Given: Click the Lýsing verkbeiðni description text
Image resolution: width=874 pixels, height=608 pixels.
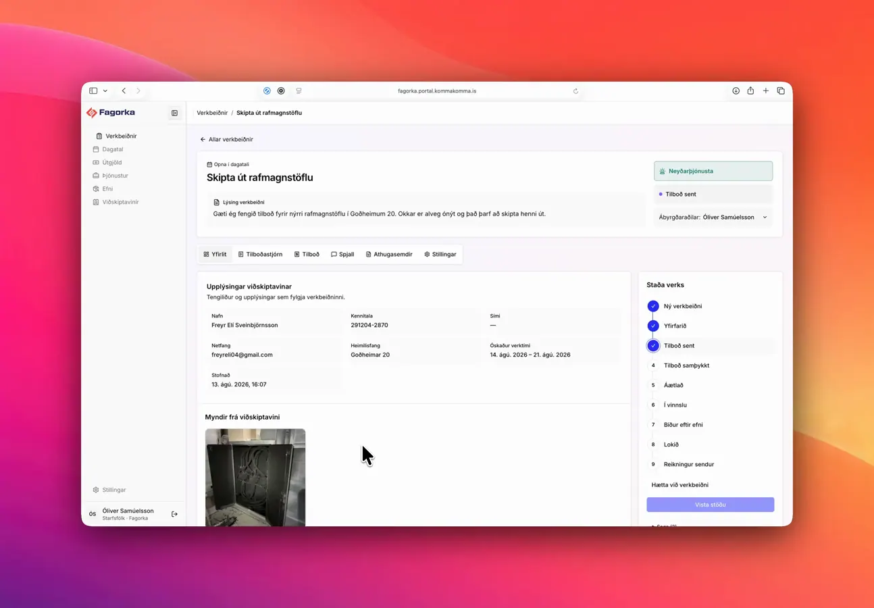Looking at the screenshot, I should [379, 214].
